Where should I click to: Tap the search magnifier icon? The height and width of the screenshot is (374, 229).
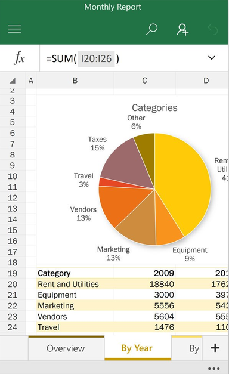(x=151, y=29)
